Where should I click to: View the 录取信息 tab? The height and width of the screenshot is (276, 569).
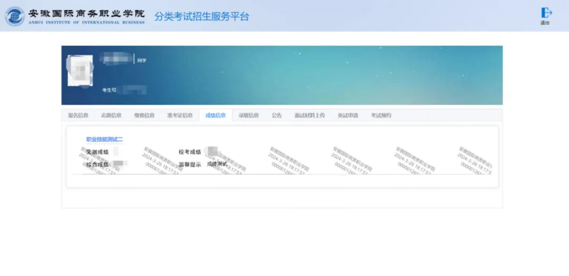click(248, 115)
